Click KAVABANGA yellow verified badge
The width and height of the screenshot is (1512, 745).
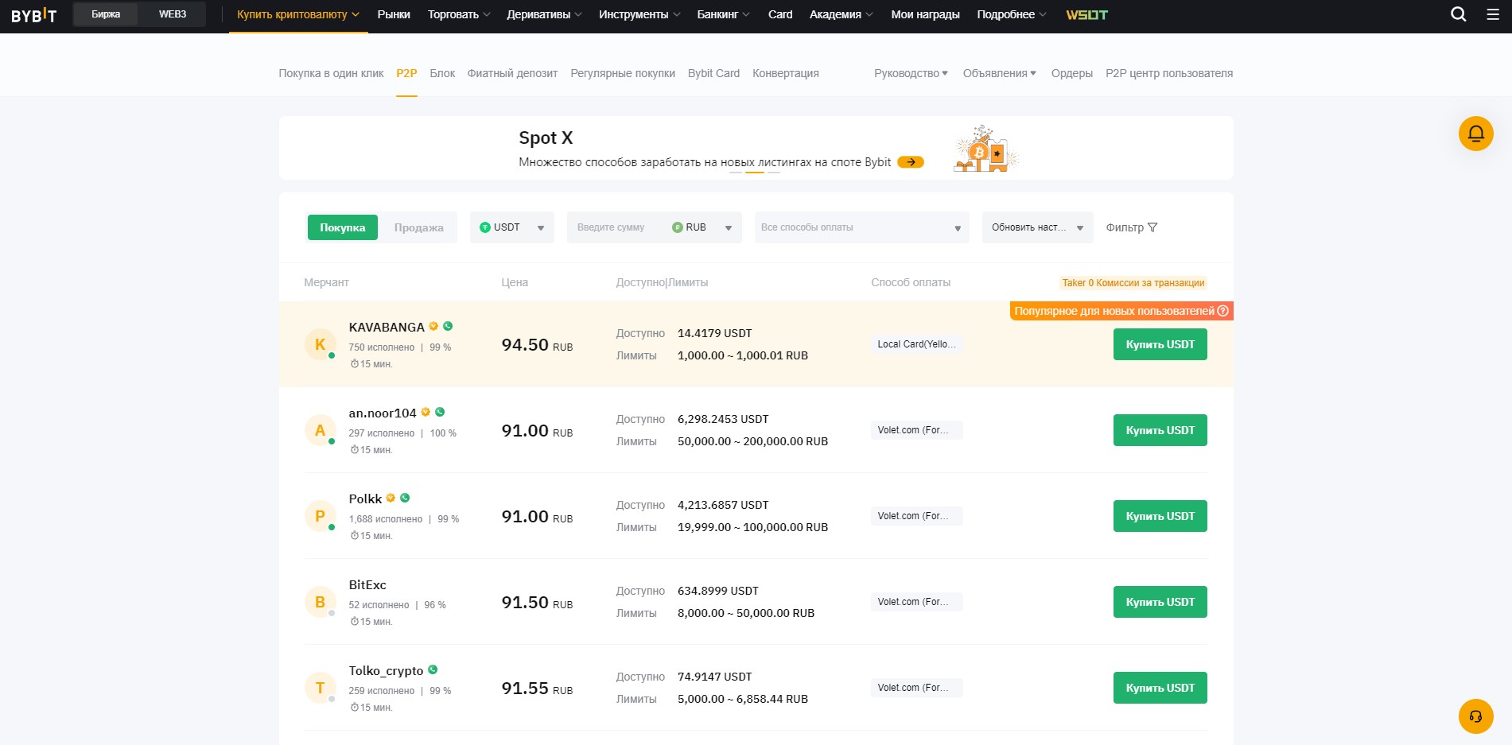click(x=433, y=326)
